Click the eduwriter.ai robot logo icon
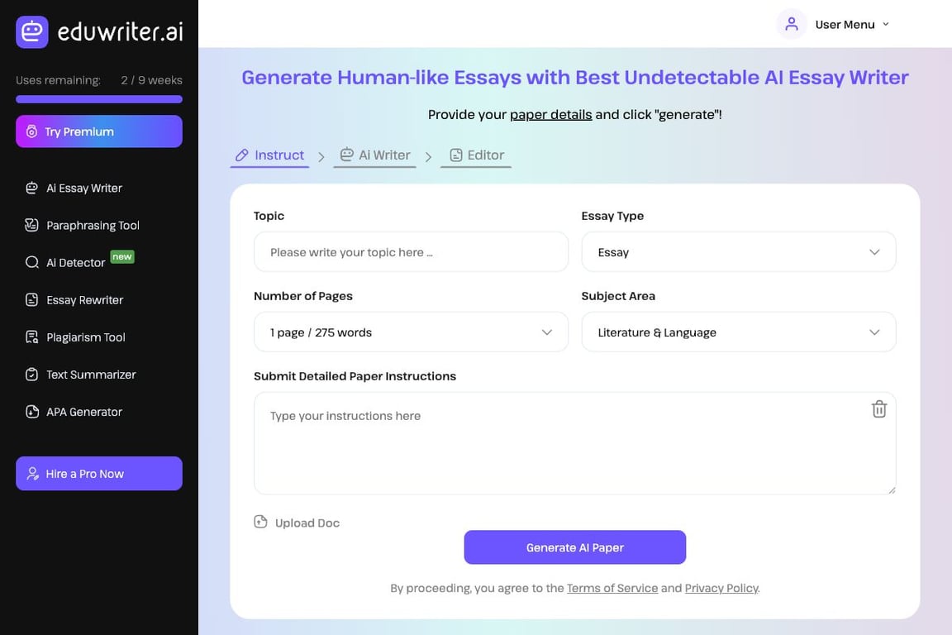Screen dimensions: 952x635 point(32,32)
